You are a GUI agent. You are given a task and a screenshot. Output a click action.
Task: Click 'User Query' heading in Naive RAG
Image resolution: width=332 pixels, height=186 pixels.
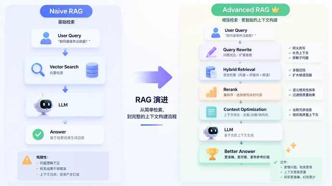69,35
